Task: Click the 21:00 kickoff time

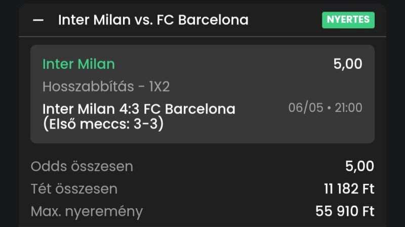Action: [x=349, y=107]
